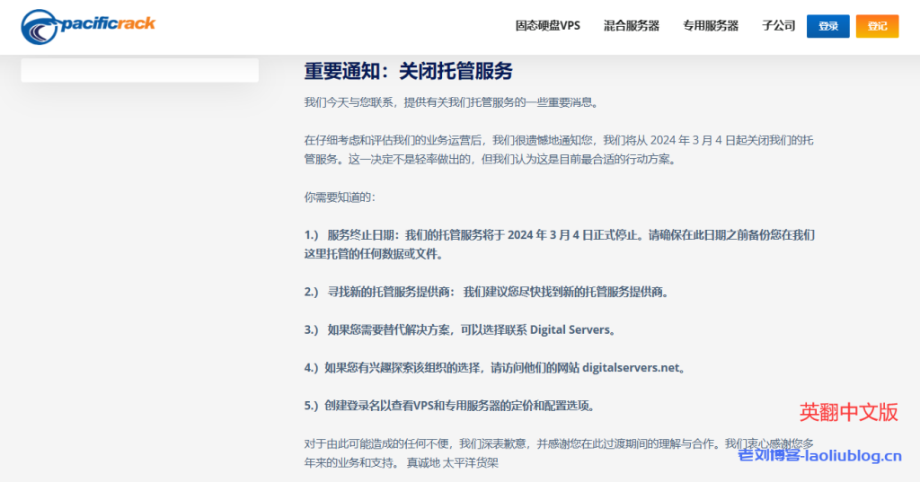The width and height of the screenshot is (920, 482).
Task: Open the 固态硬盘VPS menu item
Action: tap(547, 26)
